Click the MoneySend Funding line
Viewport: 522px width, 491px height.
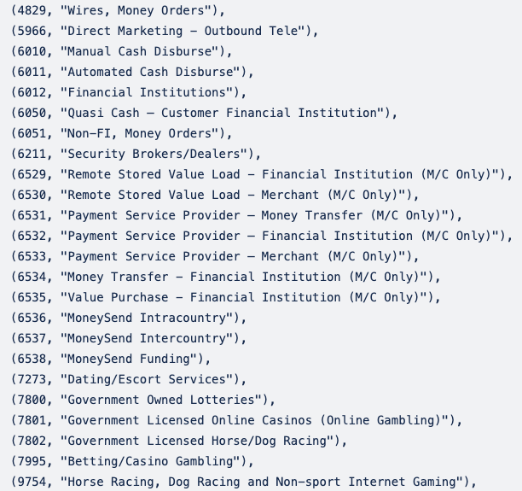click(111, 359)
